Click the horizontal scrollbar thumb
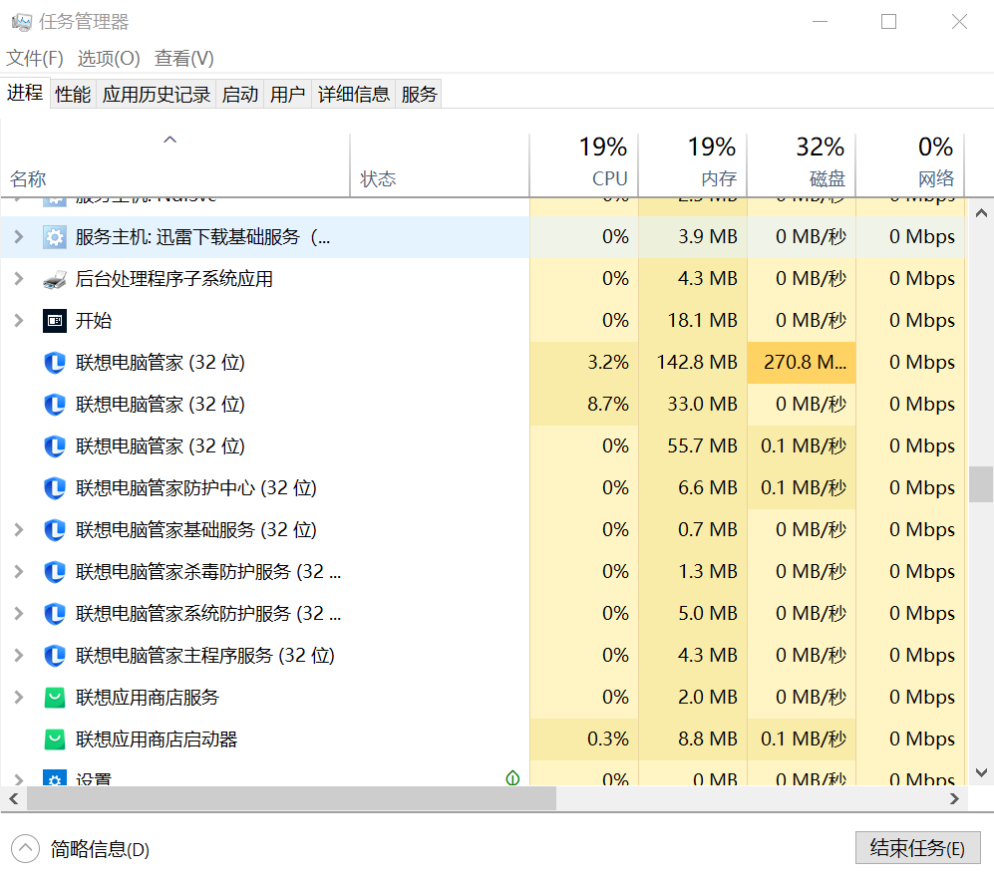Screen dimensions: 994x883 tap(291, 798)
